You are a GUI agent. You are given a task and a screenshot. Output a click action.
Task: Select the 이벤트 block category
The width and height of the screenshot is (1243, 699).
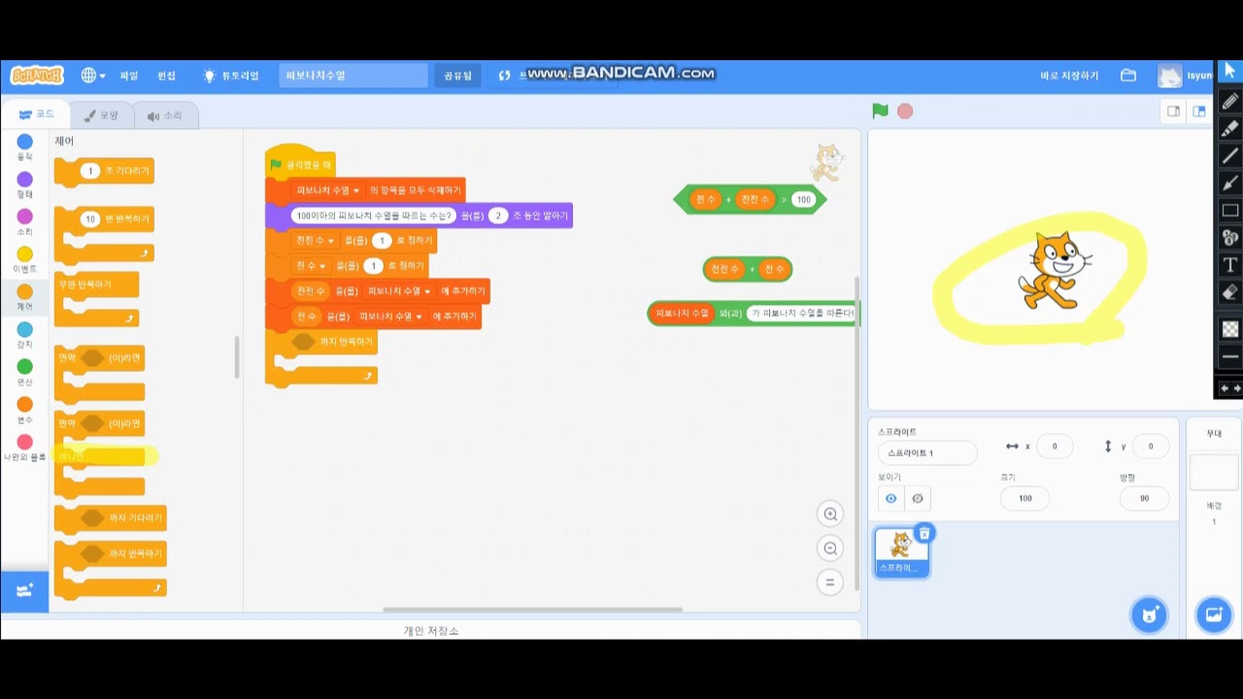[x=24, y=260]
